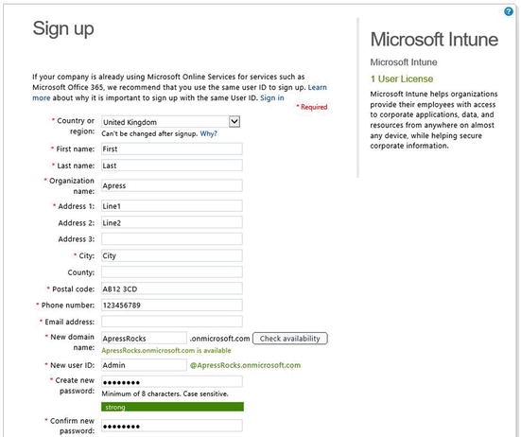The image size is (521, 437).
Task: Select the Organization name field
Action: [172, 185]
